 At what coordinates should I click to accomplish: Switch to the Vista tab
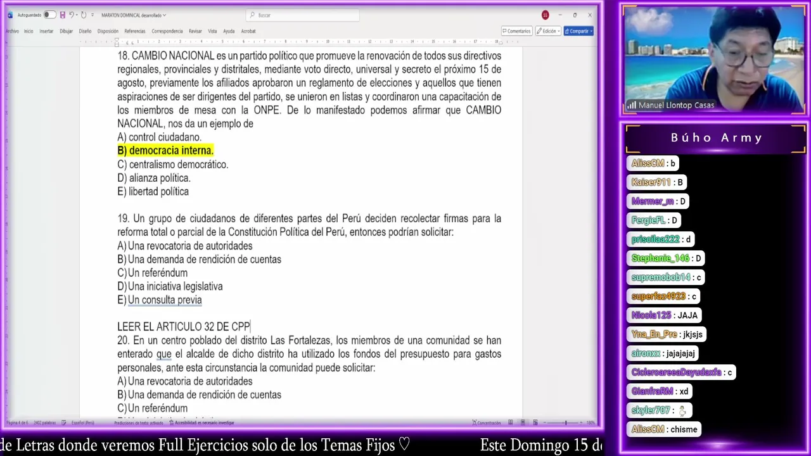(212, 31)
